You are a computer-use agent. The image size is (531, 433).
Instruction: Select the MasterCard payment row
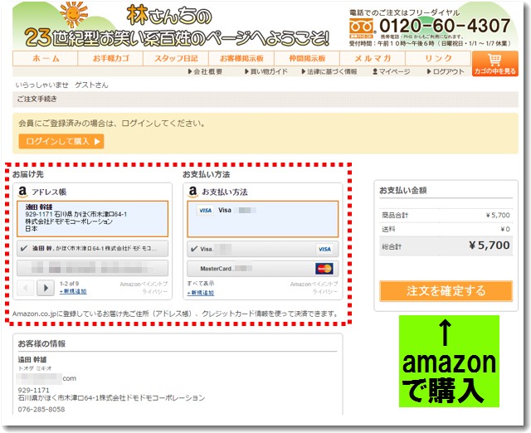point(262,269)
